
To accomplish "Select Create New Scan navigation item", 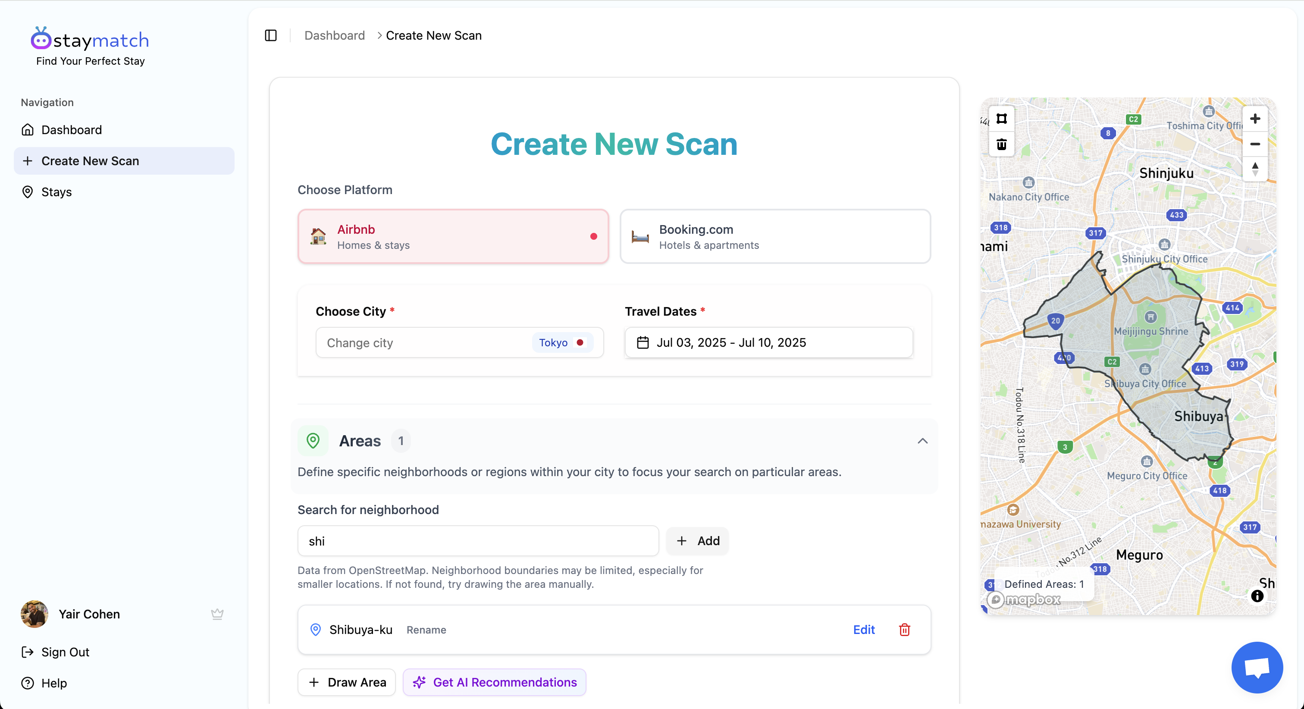I will click(x=124, y=161).
